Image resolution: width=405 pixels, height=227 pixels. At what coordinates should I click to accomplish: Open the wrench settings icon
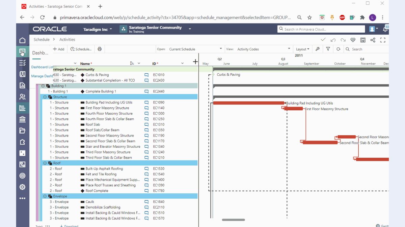coord(318,49)
